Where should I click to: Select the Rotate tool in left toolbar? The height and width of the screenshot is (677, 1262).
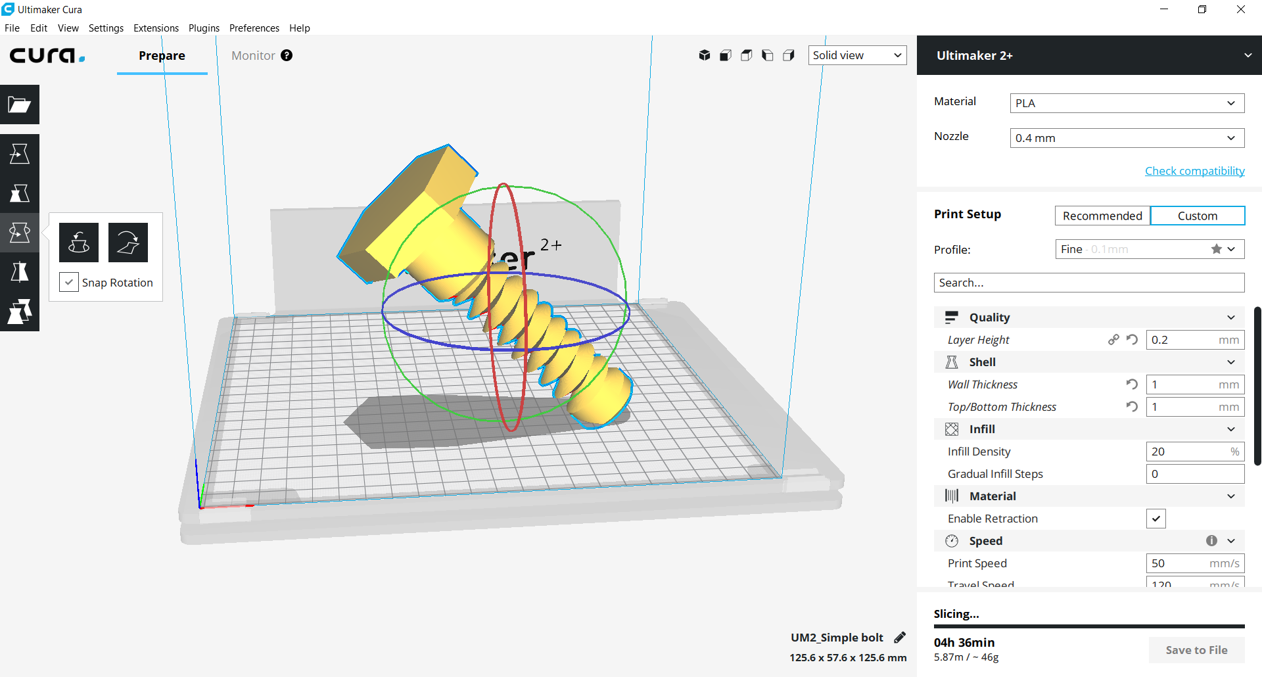point(20,233)
